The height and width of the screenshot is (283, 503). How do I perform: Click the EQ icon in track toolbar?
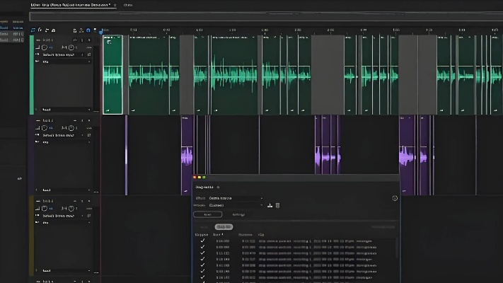point(54,30)
